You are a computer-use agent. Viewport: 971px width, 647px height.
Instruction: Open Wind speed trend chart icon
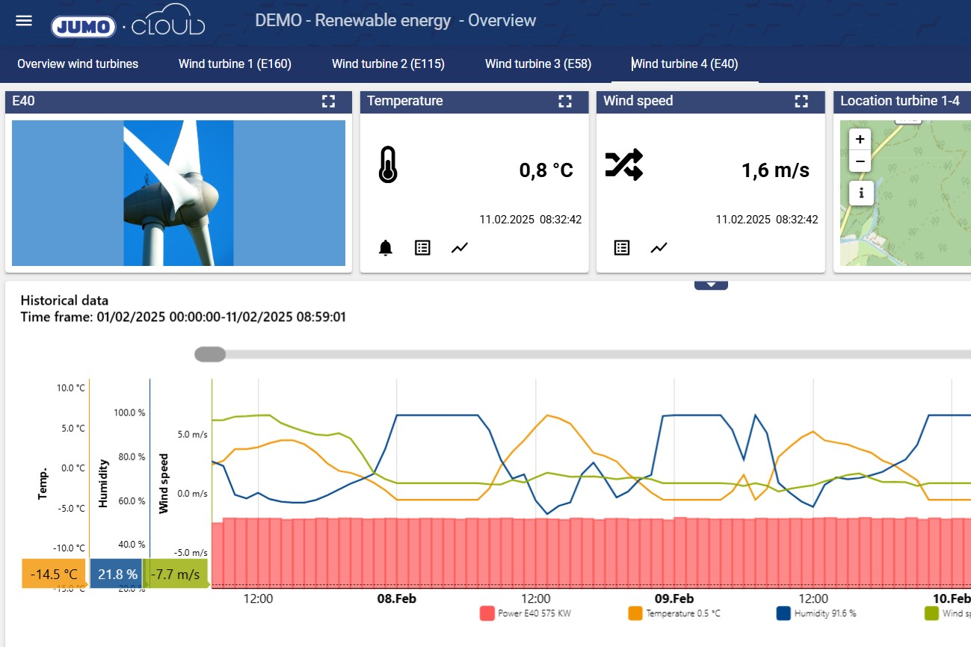click(x=659, y=248)
